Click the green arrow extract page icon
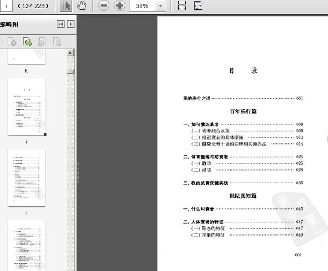Image resolution: width=328 pixels, height=271 pixels. click(x=27, y=41)
